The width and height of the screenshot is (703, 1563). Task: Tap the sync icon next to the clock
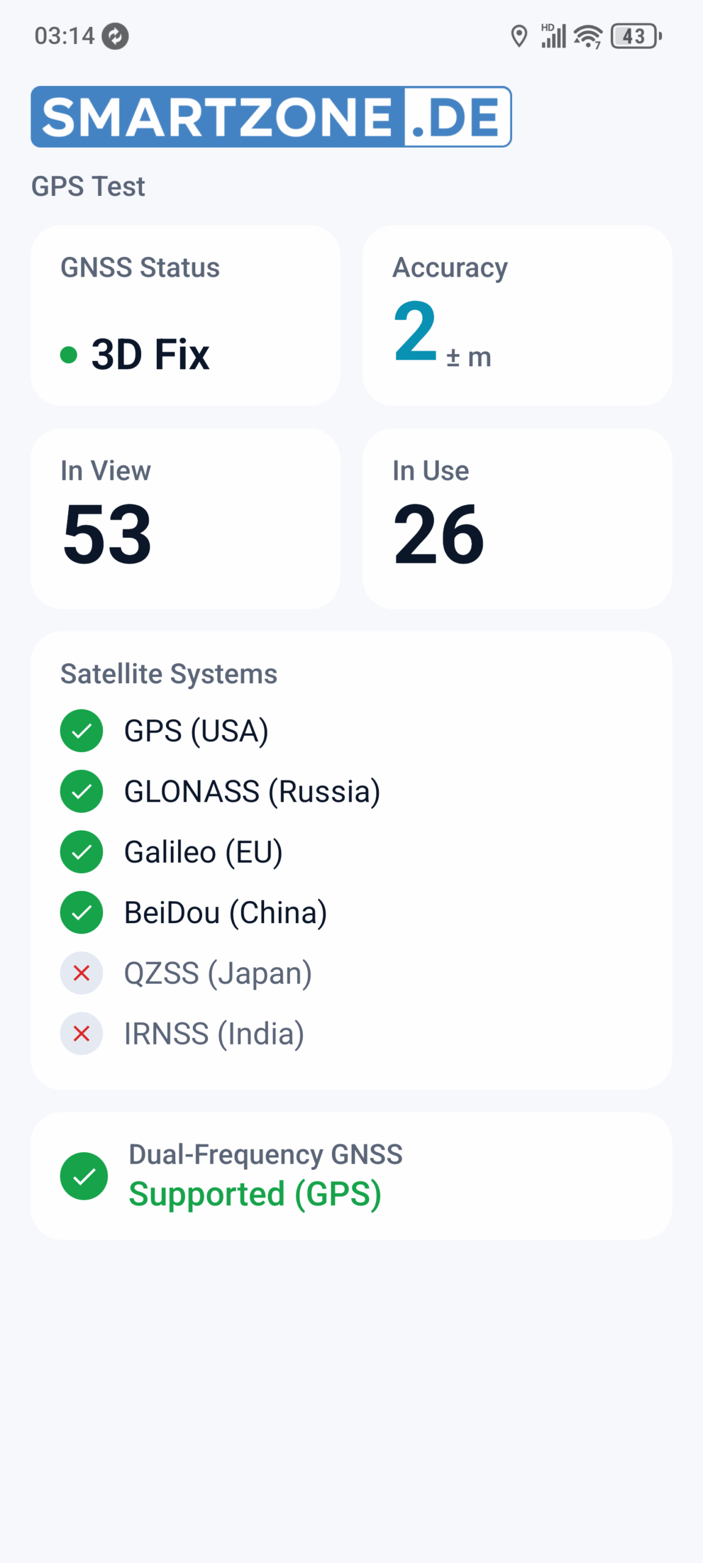[x=115, y=36]
